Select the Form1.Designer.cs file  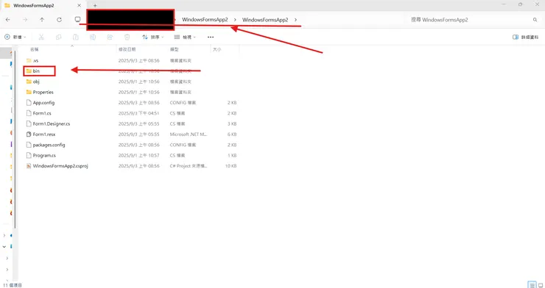52,123
